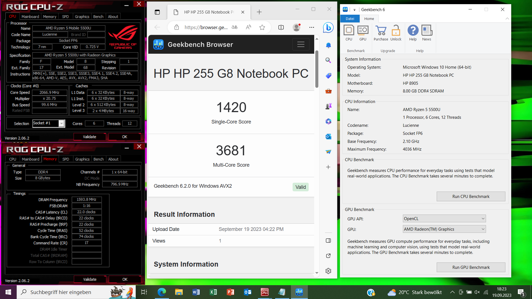The image size is (532, 299).
Task: Click the page scroll down arrow in Edge
Action: [x=317, y=273]
